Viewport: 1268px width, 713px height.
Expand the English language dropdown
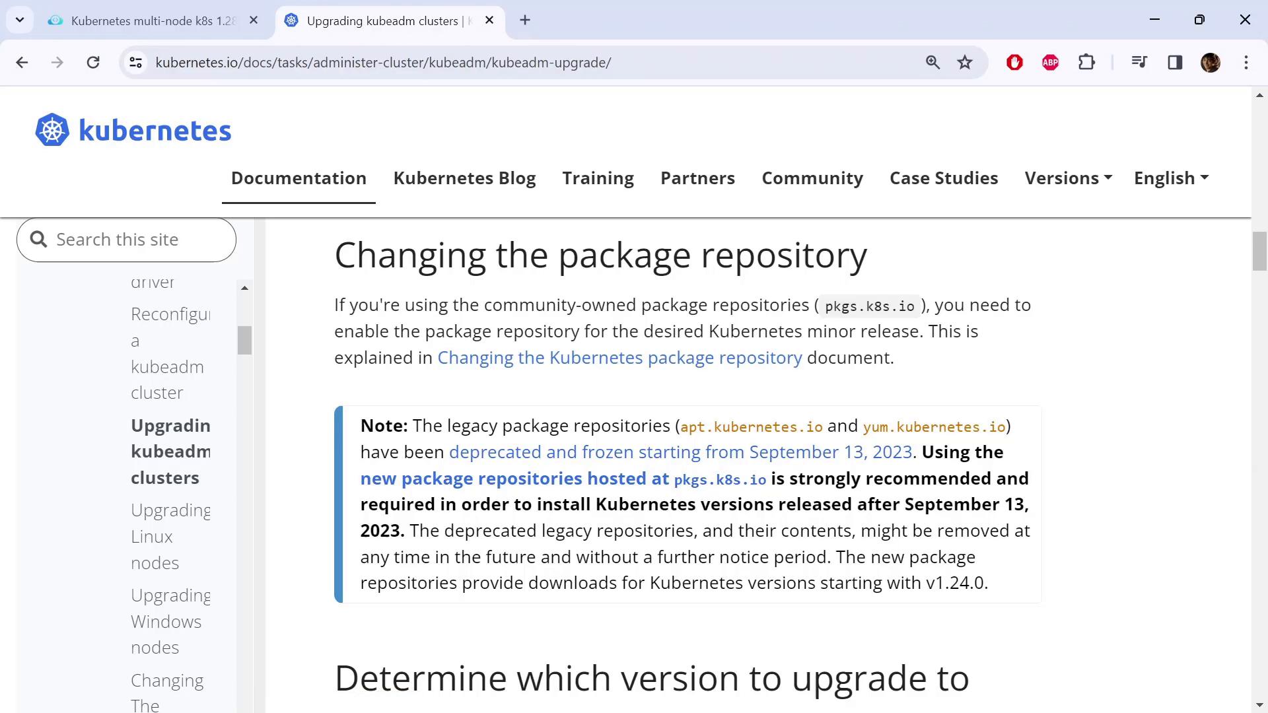[x=1171, y=178]
